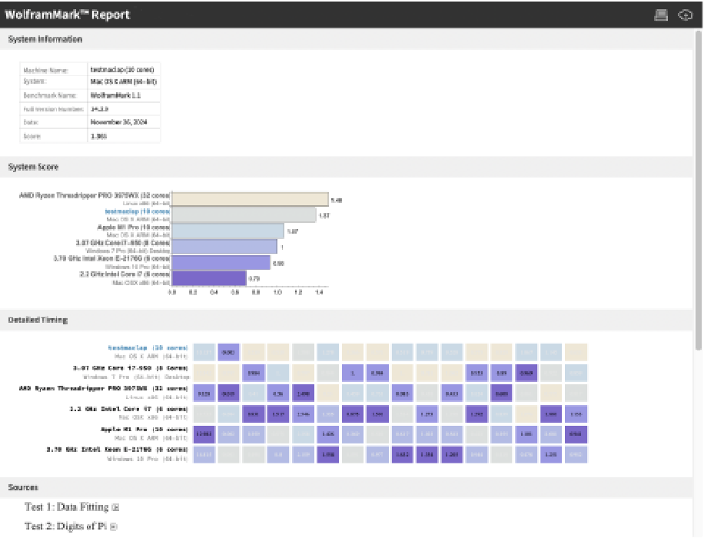Click the Score value in System Information table
Screen dimensions: 704x538
[98, 136]
